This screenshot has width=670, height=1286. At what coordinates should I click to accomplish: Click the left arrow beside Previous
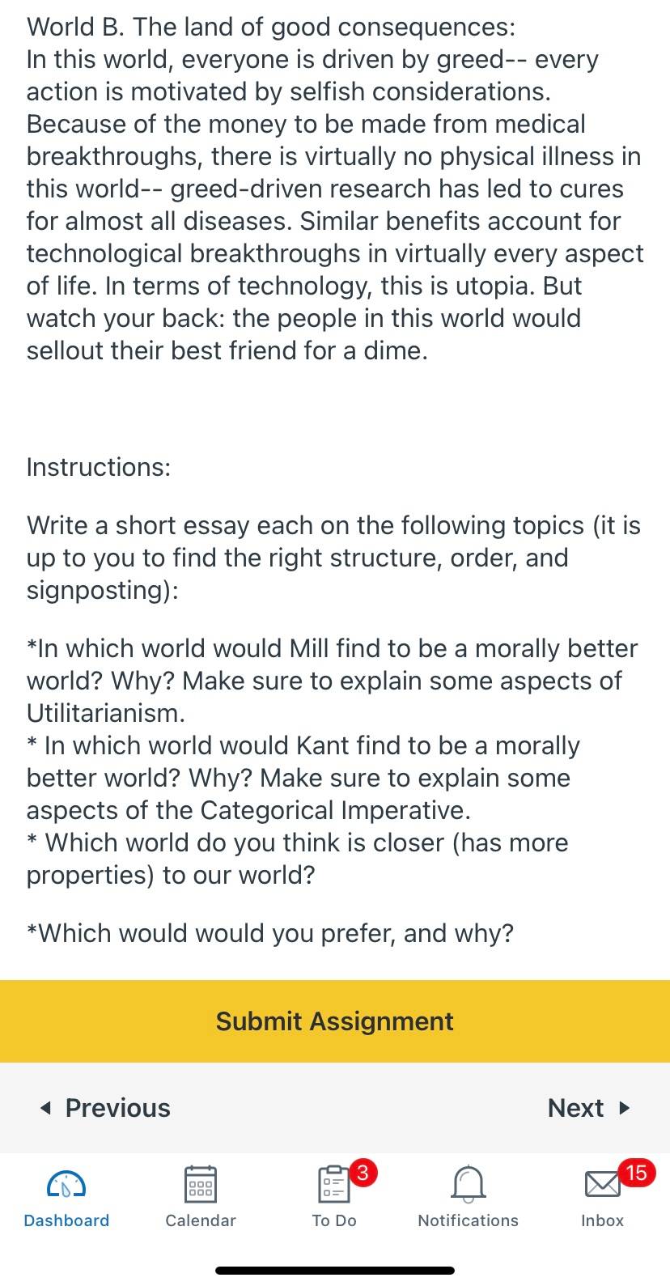click(x=45, y=1108)
